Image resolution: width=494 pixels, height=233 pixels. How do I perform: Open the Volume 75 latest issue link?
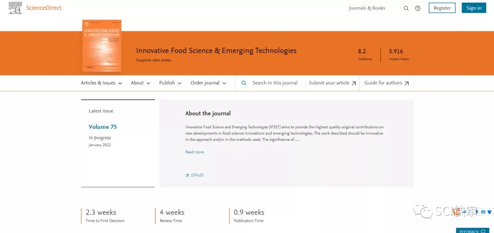(x=103, y=127)
